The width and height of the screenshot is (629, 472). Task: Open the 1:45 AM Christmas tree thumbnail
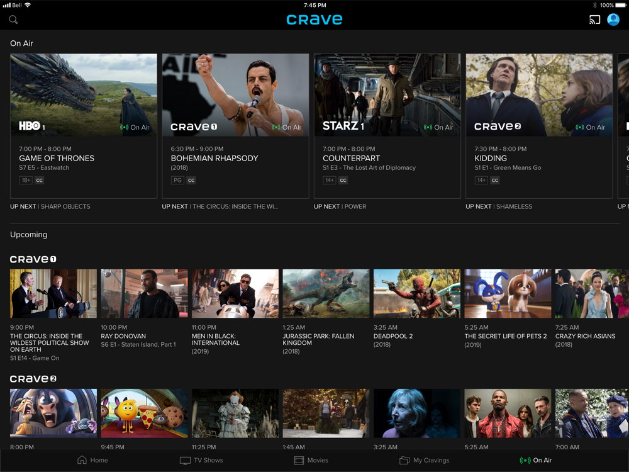[x=326, y=413]
